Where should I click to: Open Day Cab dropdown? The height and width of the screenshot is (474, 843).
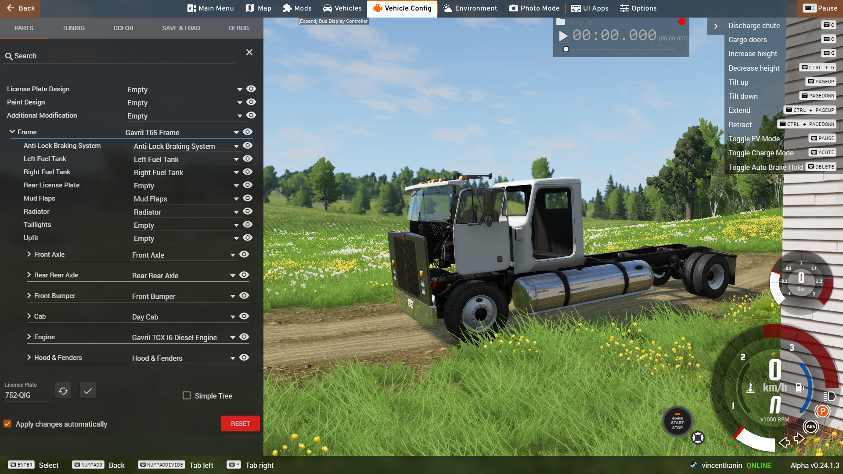[x=184, y=317]
